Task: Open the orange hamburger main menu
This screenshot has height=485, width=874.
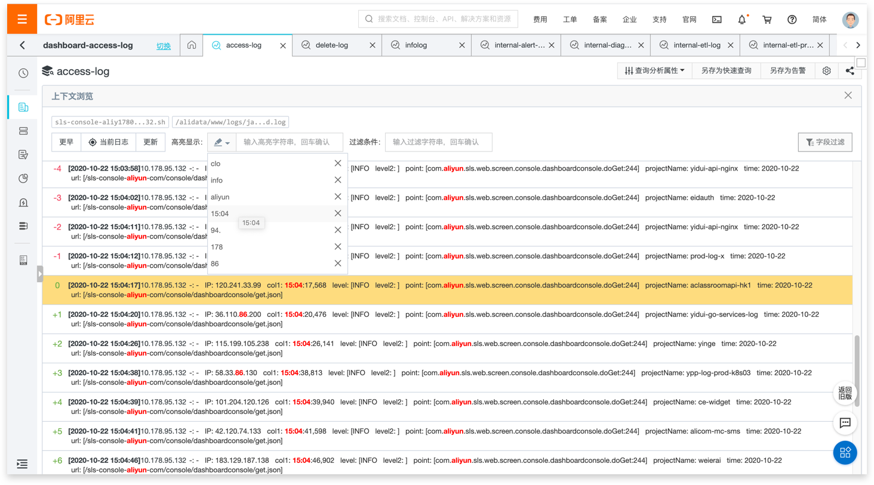Action: pyautogui.click(x=22, y=19)
